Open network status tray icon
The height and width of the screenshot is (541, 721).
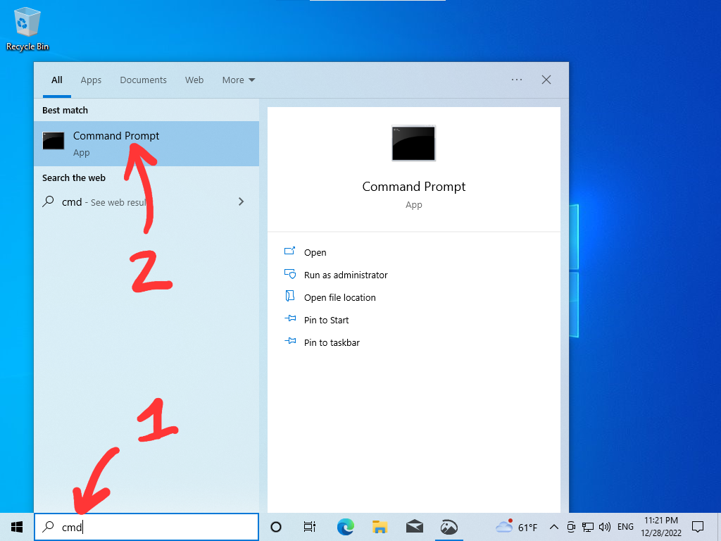click(x=588, y=527)
